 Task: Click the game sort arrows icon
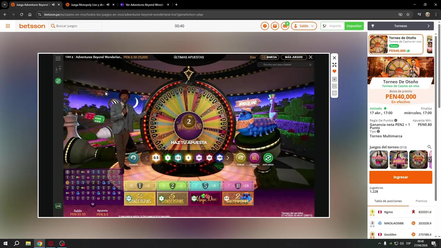click(58, 69)
